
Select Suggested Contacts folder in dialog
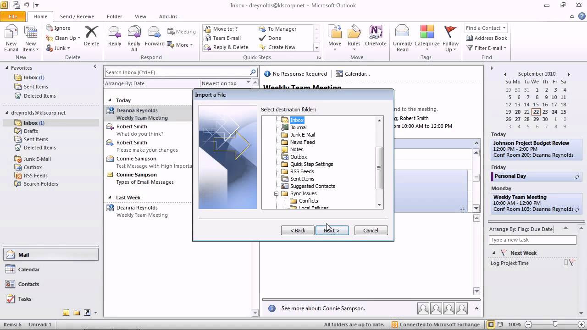point(312,186)
